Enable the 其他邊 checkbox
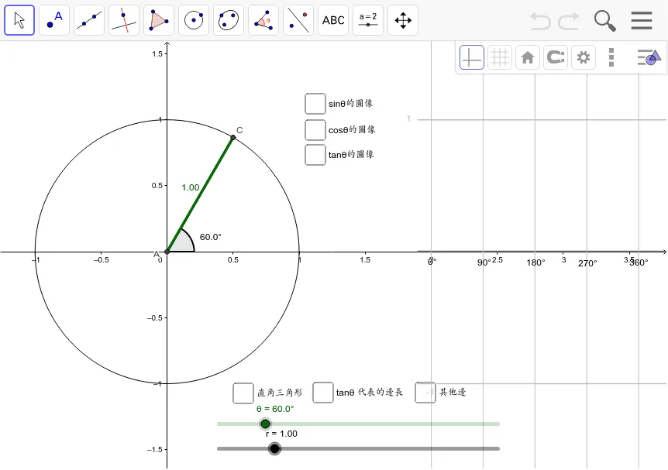The image size is (668, 470). pos(425,393)
